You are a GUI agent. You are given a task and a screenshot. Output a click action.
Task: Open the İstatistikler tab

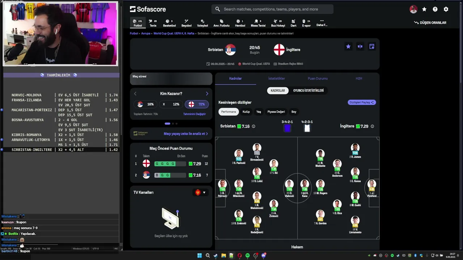click(x=277, y=78)
